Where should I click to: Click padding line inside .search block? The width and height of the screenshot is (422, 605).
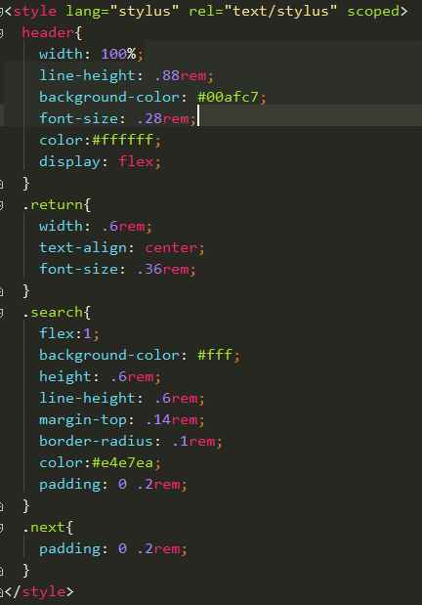(112, 484)
